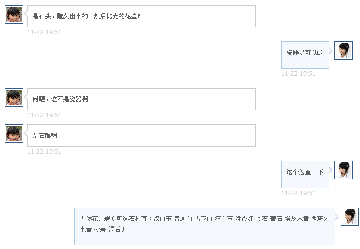360x249 pixels.
Task: Click the customer avatar beside the 抛光的花盆 message
Action: pyautogui.click(x=14, y=14)
